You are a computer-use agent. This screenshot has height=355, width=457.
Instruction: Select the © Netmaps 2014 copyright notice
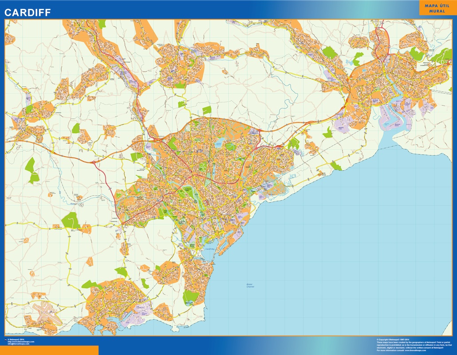16,340
